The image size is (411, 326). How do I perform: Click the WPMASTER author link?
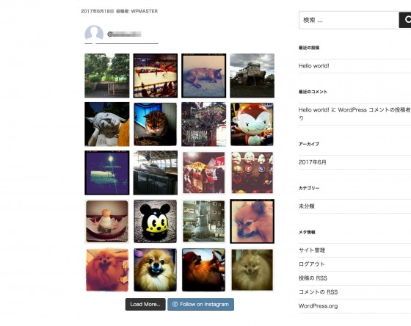coord(144,11)
